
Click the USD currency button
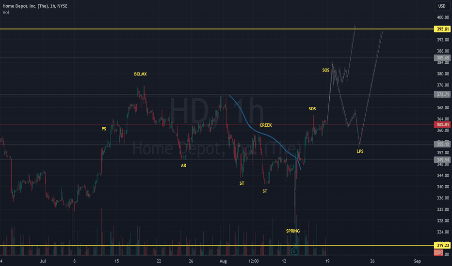442,6
